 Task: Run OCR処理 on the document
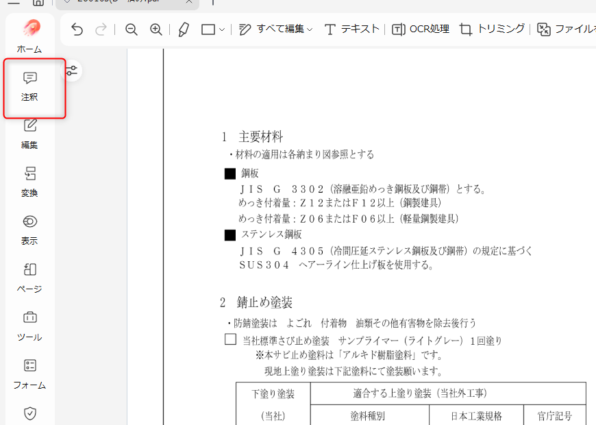pyautogui.click(x=421, y=29)
